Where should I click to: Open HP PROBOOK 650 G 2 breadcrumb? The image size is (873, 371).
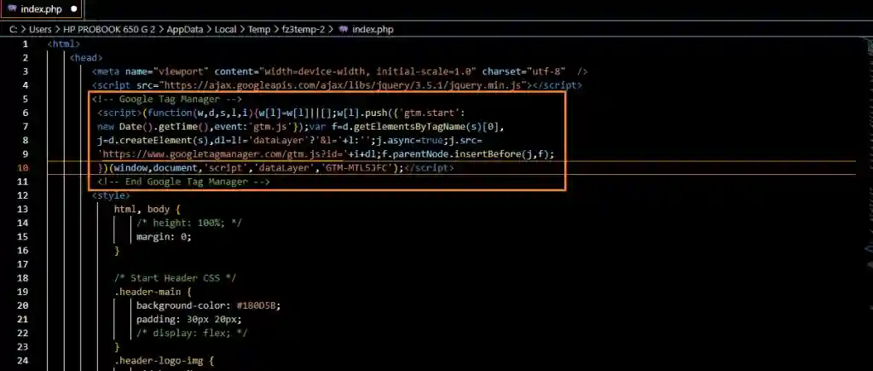click(109, 30)
